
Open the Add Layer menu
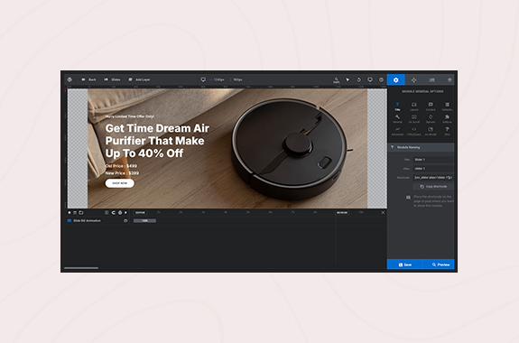pyautogui.click(x=139, y=79)
